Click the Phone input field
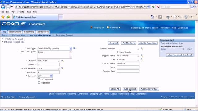 (x=128, y=67)
